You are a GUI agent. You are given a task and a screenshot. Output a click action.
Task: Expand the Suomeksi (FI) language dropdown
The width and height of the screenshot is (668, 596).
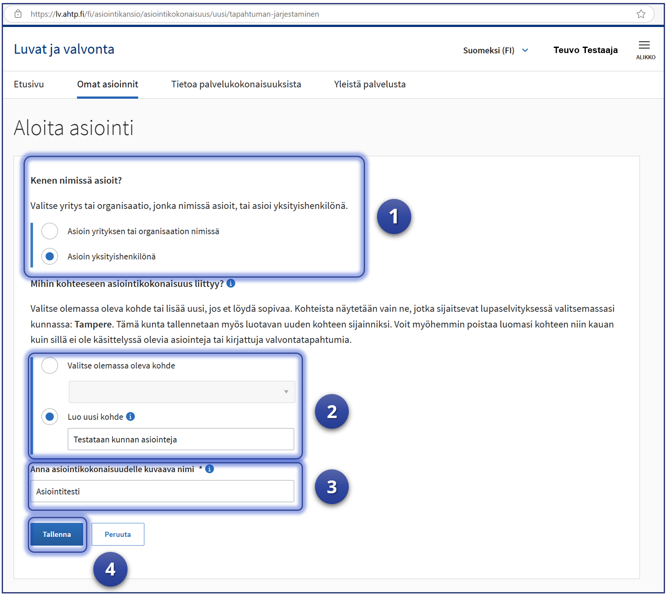click(496, 50)
